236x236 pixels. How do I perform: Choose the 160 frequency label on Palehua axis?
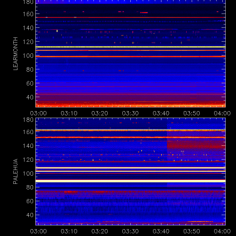[28, 132]
